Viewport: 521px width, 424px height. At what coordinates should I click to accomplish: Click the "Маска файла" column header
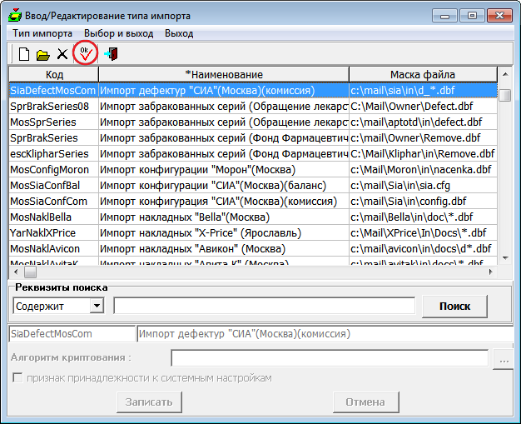(x=423, y=75)
